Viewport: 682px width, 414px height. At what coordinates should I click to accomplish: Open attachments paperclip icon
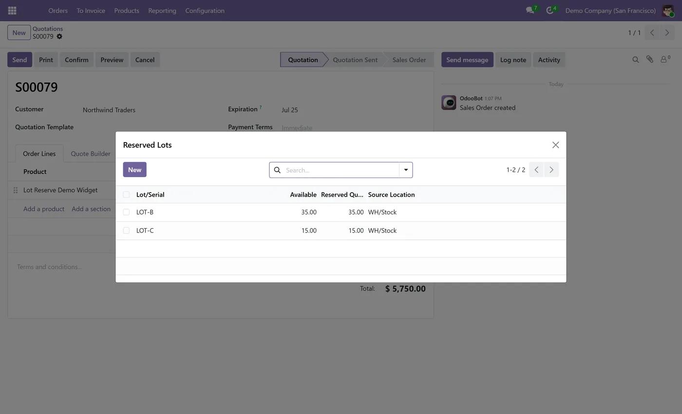coord(650,59)
